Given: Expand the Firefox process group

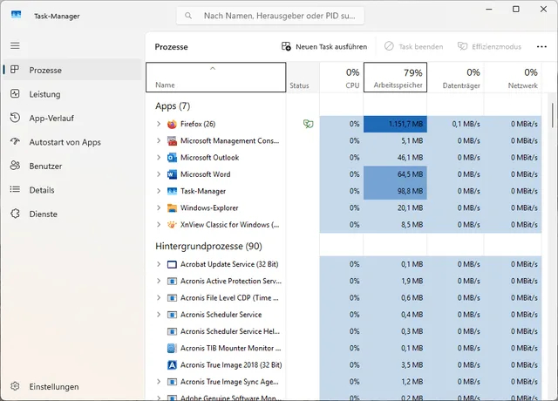Looking at the screenshot, I should tap(158, 124).
